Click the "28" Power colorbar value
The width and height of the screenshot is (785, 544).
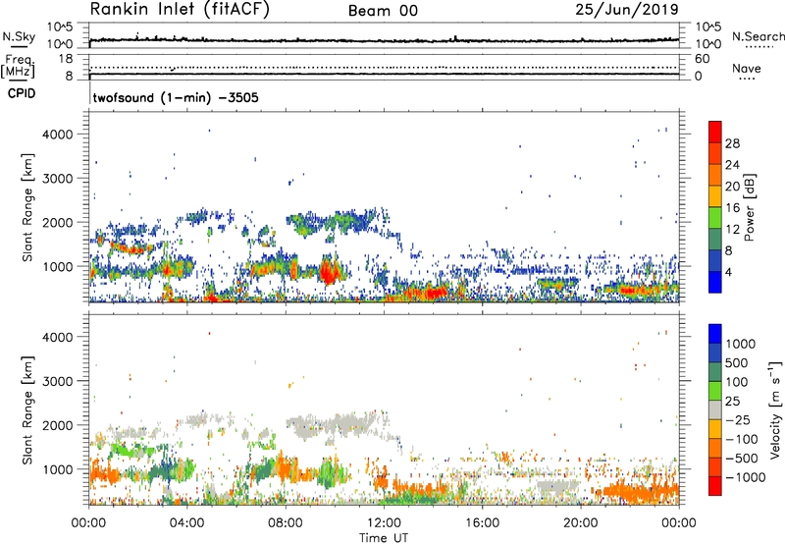point(732,143)
